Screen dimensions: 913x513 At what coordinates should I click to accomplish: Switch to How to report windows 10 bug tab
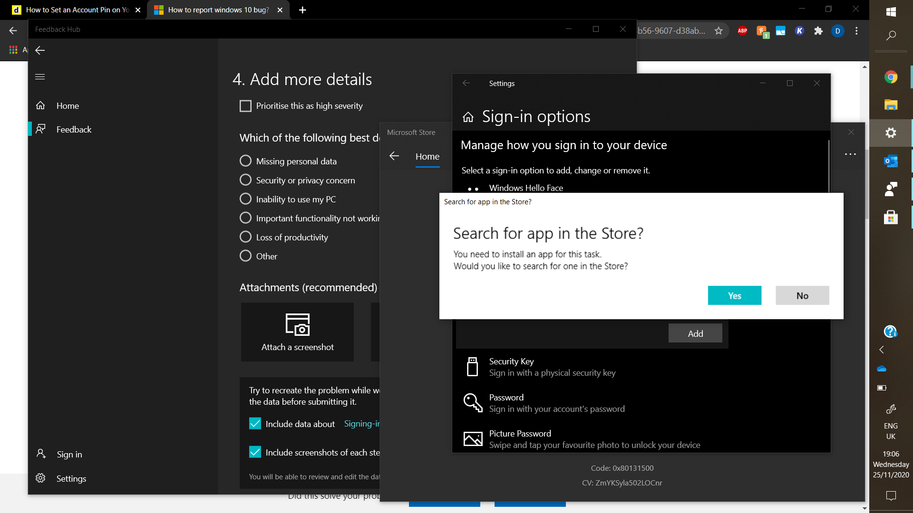[x=218, y=9]
